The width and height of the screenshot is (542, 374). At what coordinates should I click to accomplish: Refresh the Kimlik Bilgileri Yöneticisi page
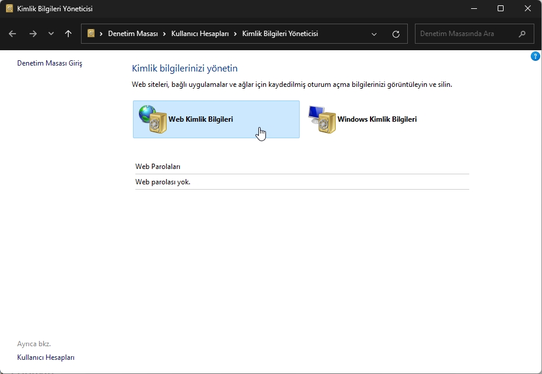pos(396,34)
